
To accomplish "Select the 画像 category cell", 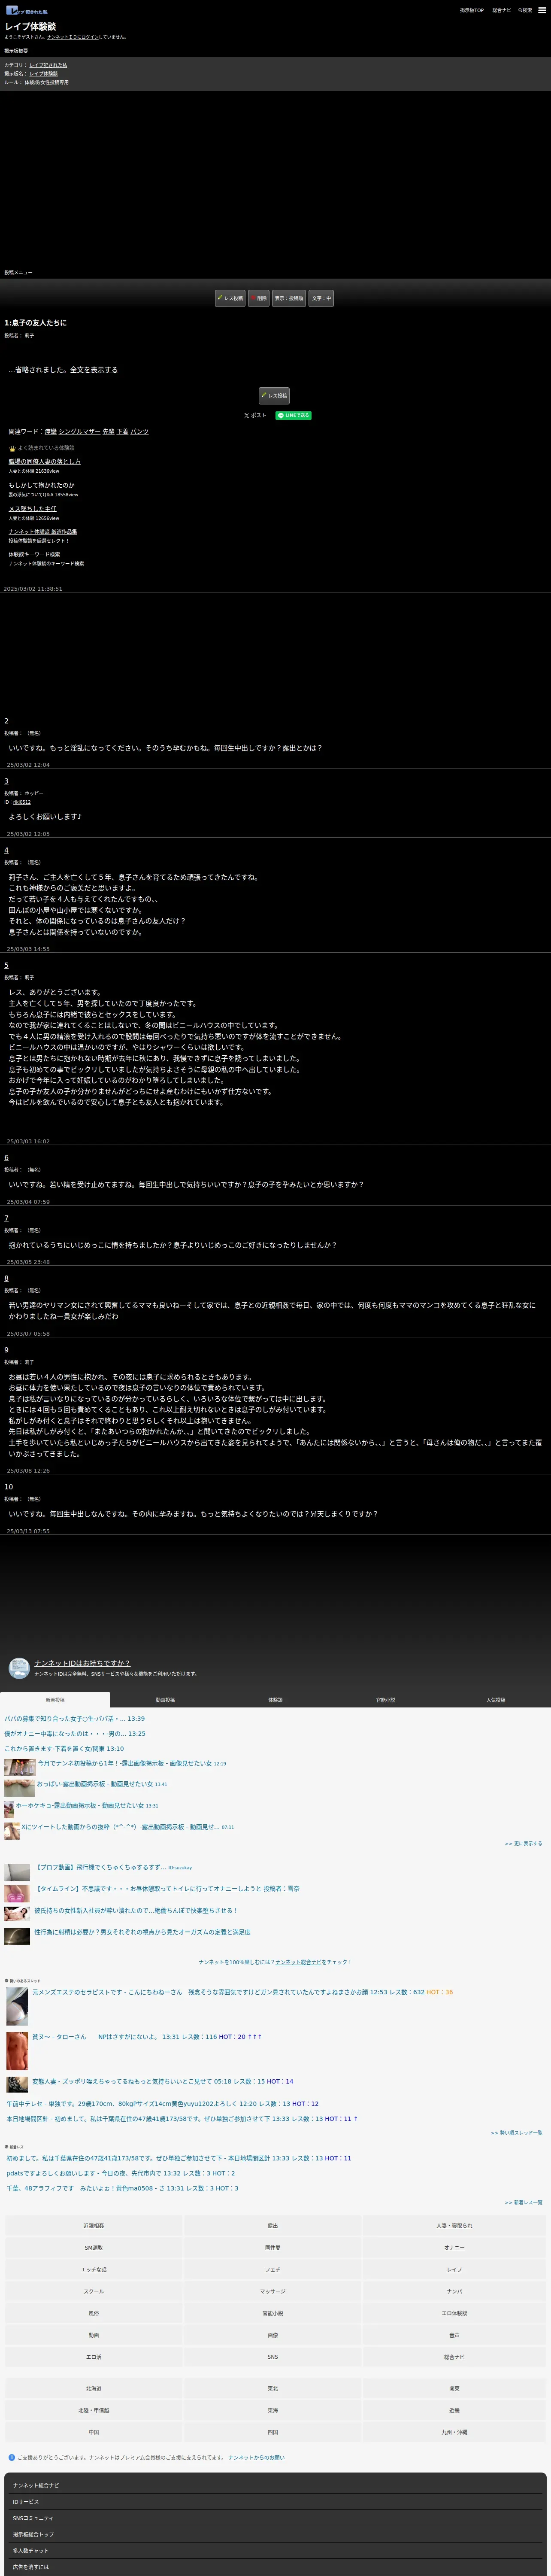I will click(273, 2335).
